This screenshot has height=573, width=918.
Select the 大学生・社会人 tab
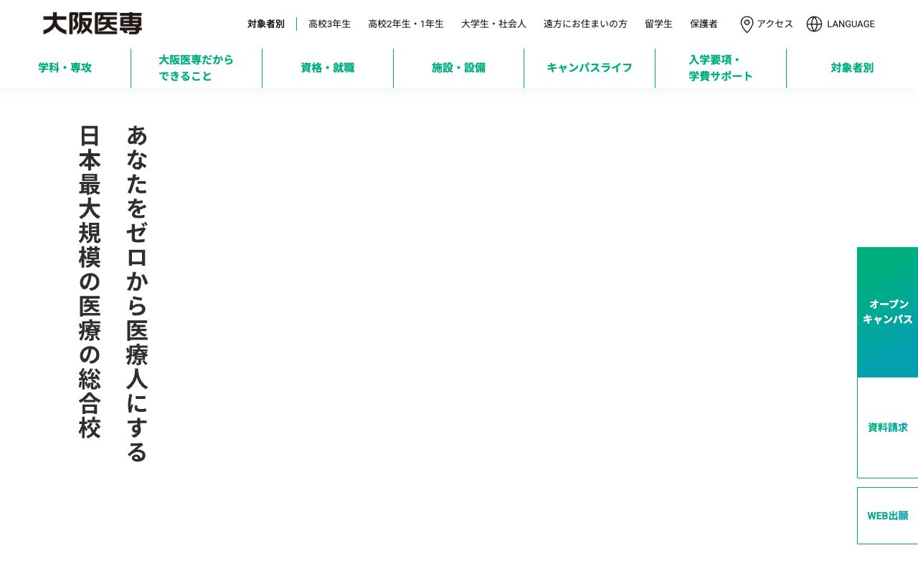[x=493, y=24]
